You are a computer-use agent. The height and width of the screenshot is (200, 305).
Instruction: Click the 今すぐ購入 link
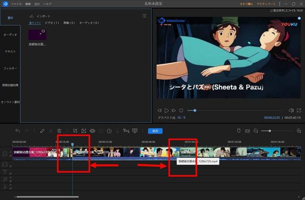click(x=246, y=4)
